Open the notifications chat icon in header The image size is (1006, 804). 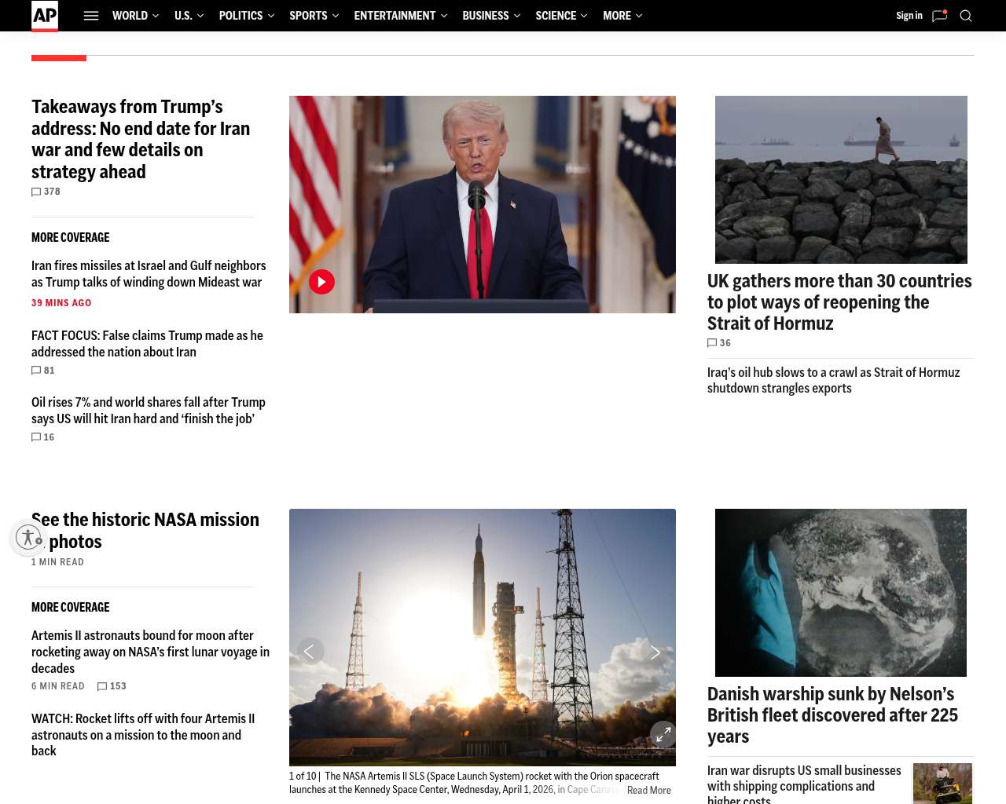tap(939, 16)
